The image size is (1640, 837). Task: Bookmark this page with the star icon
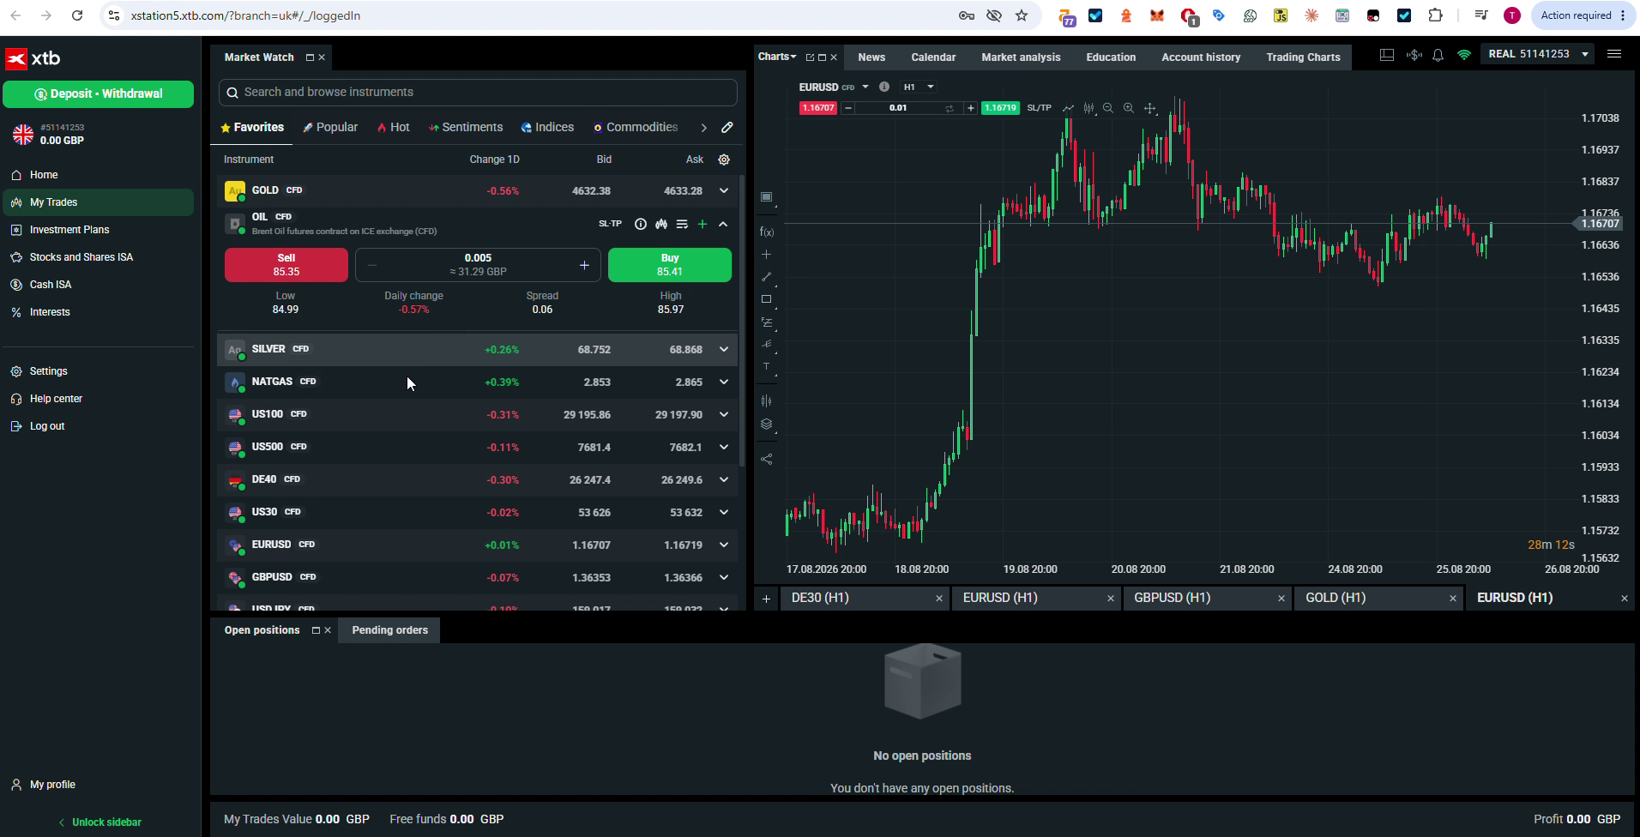click(1022, 15)
